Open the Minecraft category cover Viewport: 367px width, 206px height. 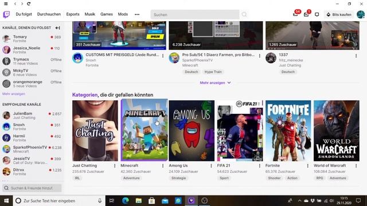coord(144,130)
